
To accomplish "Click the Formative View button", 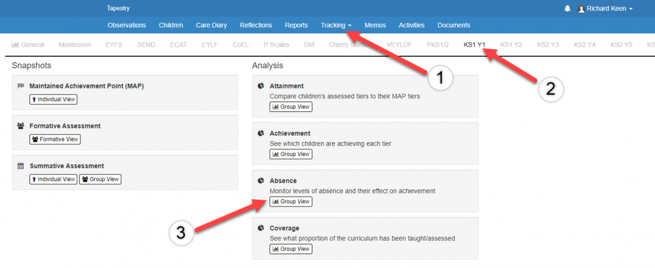I will point(55,139).
